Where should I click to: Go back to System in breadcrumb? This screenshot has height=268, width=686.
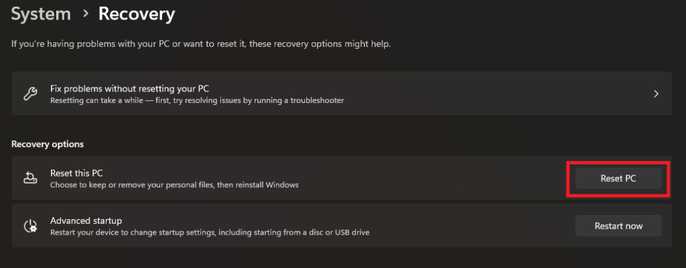pyautogui.click(x=41, y=13)
